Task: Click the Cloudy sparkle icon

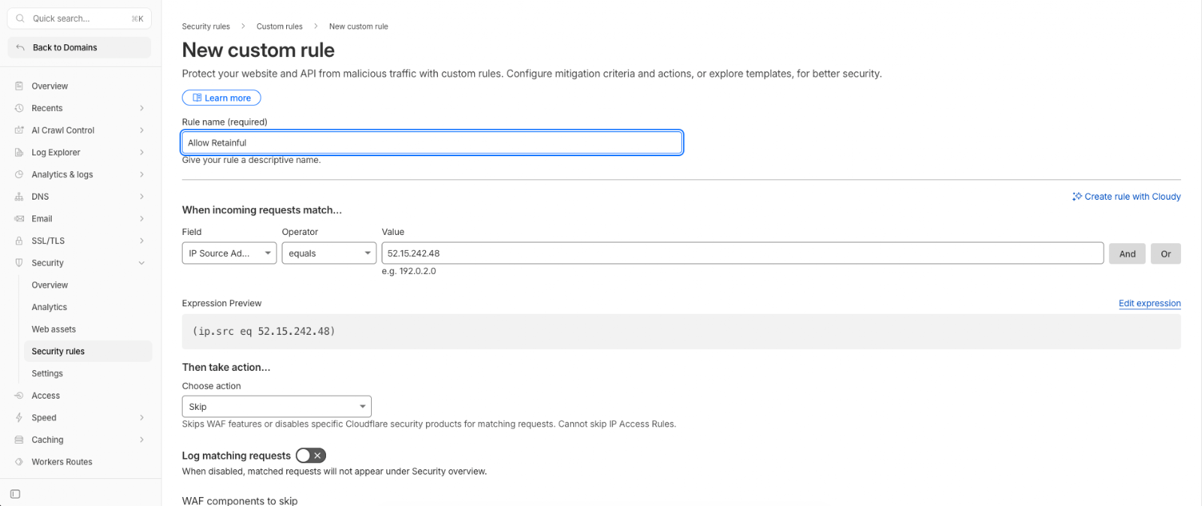Action: point(1077,197)
